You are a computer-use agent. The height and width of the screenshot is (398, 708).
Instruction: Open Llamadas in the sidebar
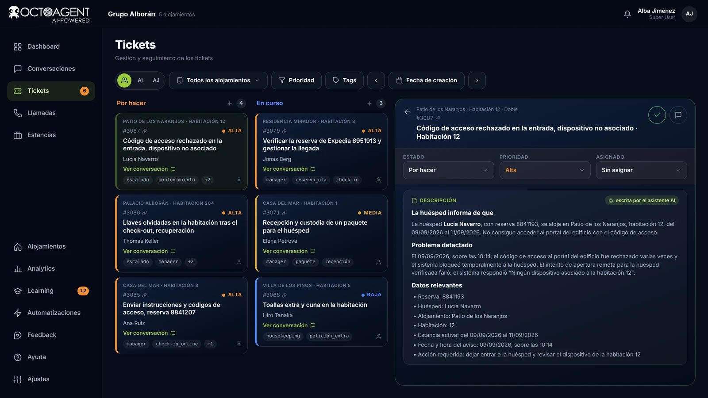coord(51,113)
